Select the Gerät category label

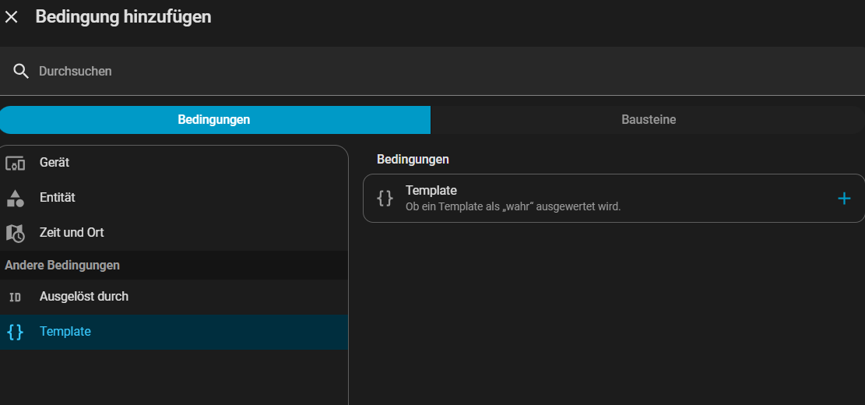55,163
